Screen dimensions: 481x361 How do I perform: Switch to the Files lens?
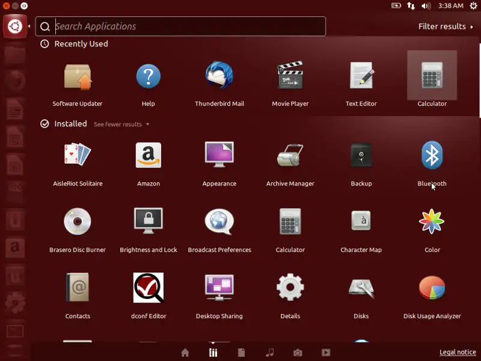click(x=242, y=353)
